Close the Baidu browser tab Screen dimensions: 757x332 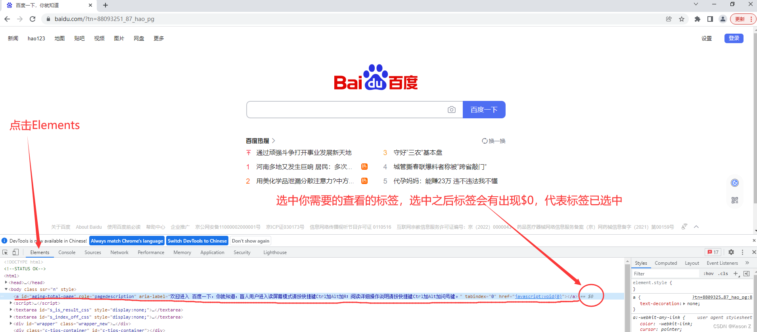(x=90, y=5)
